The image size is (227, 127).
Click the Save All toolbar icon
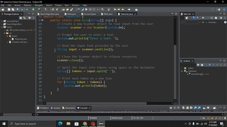pos(13,10)
